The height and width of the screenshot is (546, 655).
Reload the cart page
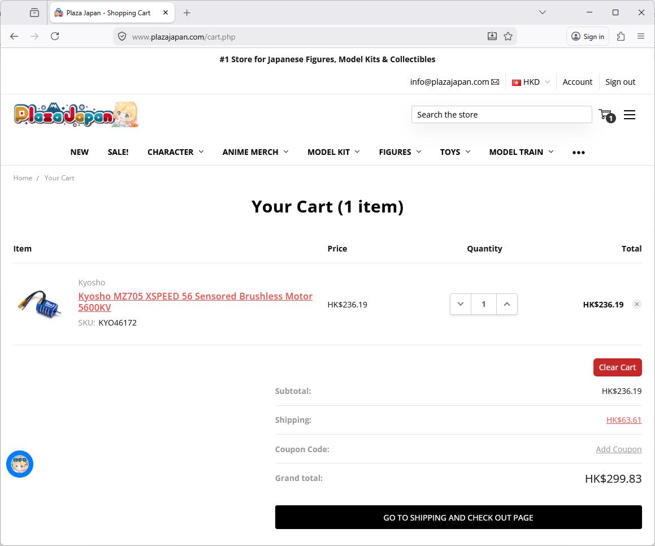[x=55, y=36]
